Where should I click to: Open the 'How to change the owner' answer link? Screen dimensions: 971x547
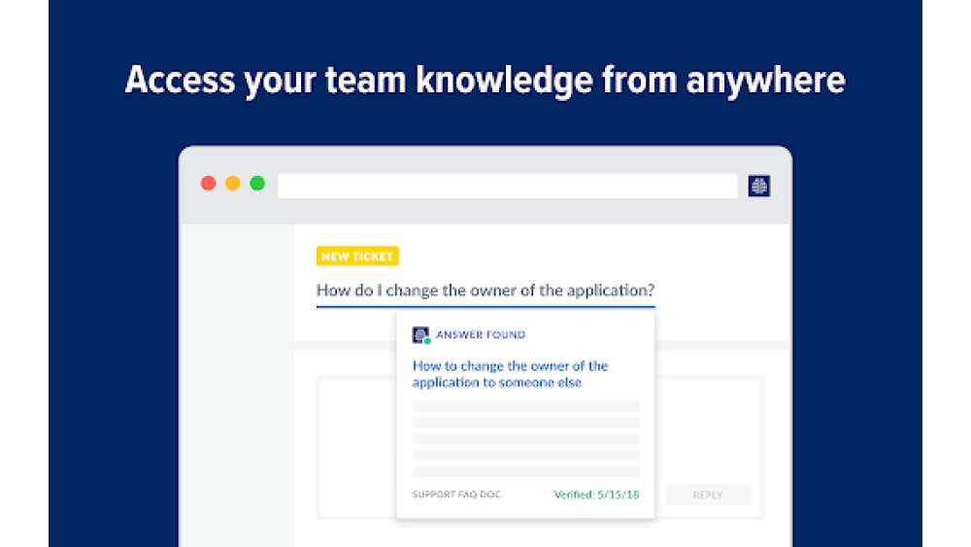click(510, 374)
